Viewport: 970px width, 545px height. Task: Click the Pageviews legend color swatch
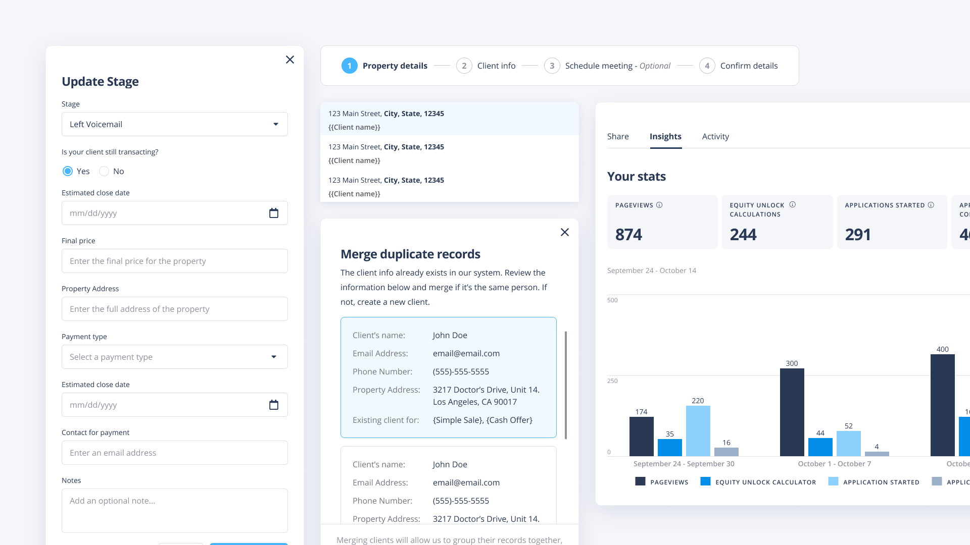640,481
